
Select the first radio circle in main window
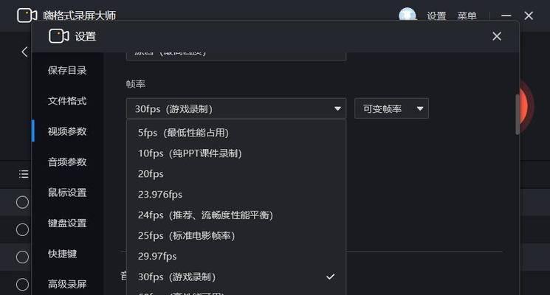tap(22, 202)
